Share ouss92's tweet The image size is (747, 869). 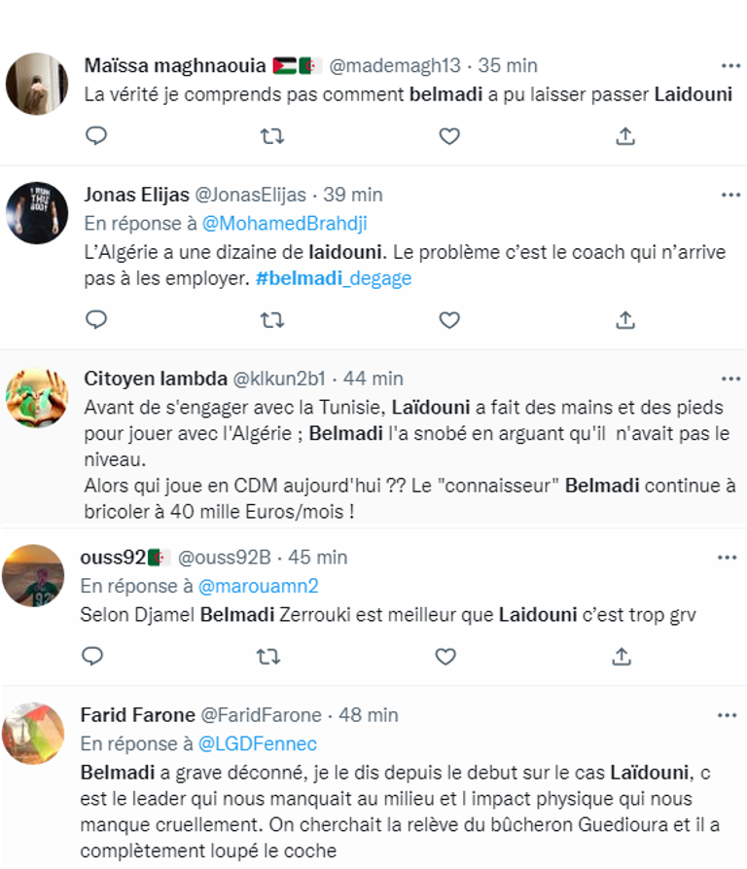click(622, 657)
